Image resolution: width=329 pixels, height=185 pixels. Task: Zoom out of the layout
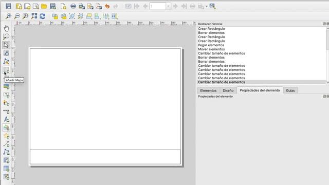[17, 16]
